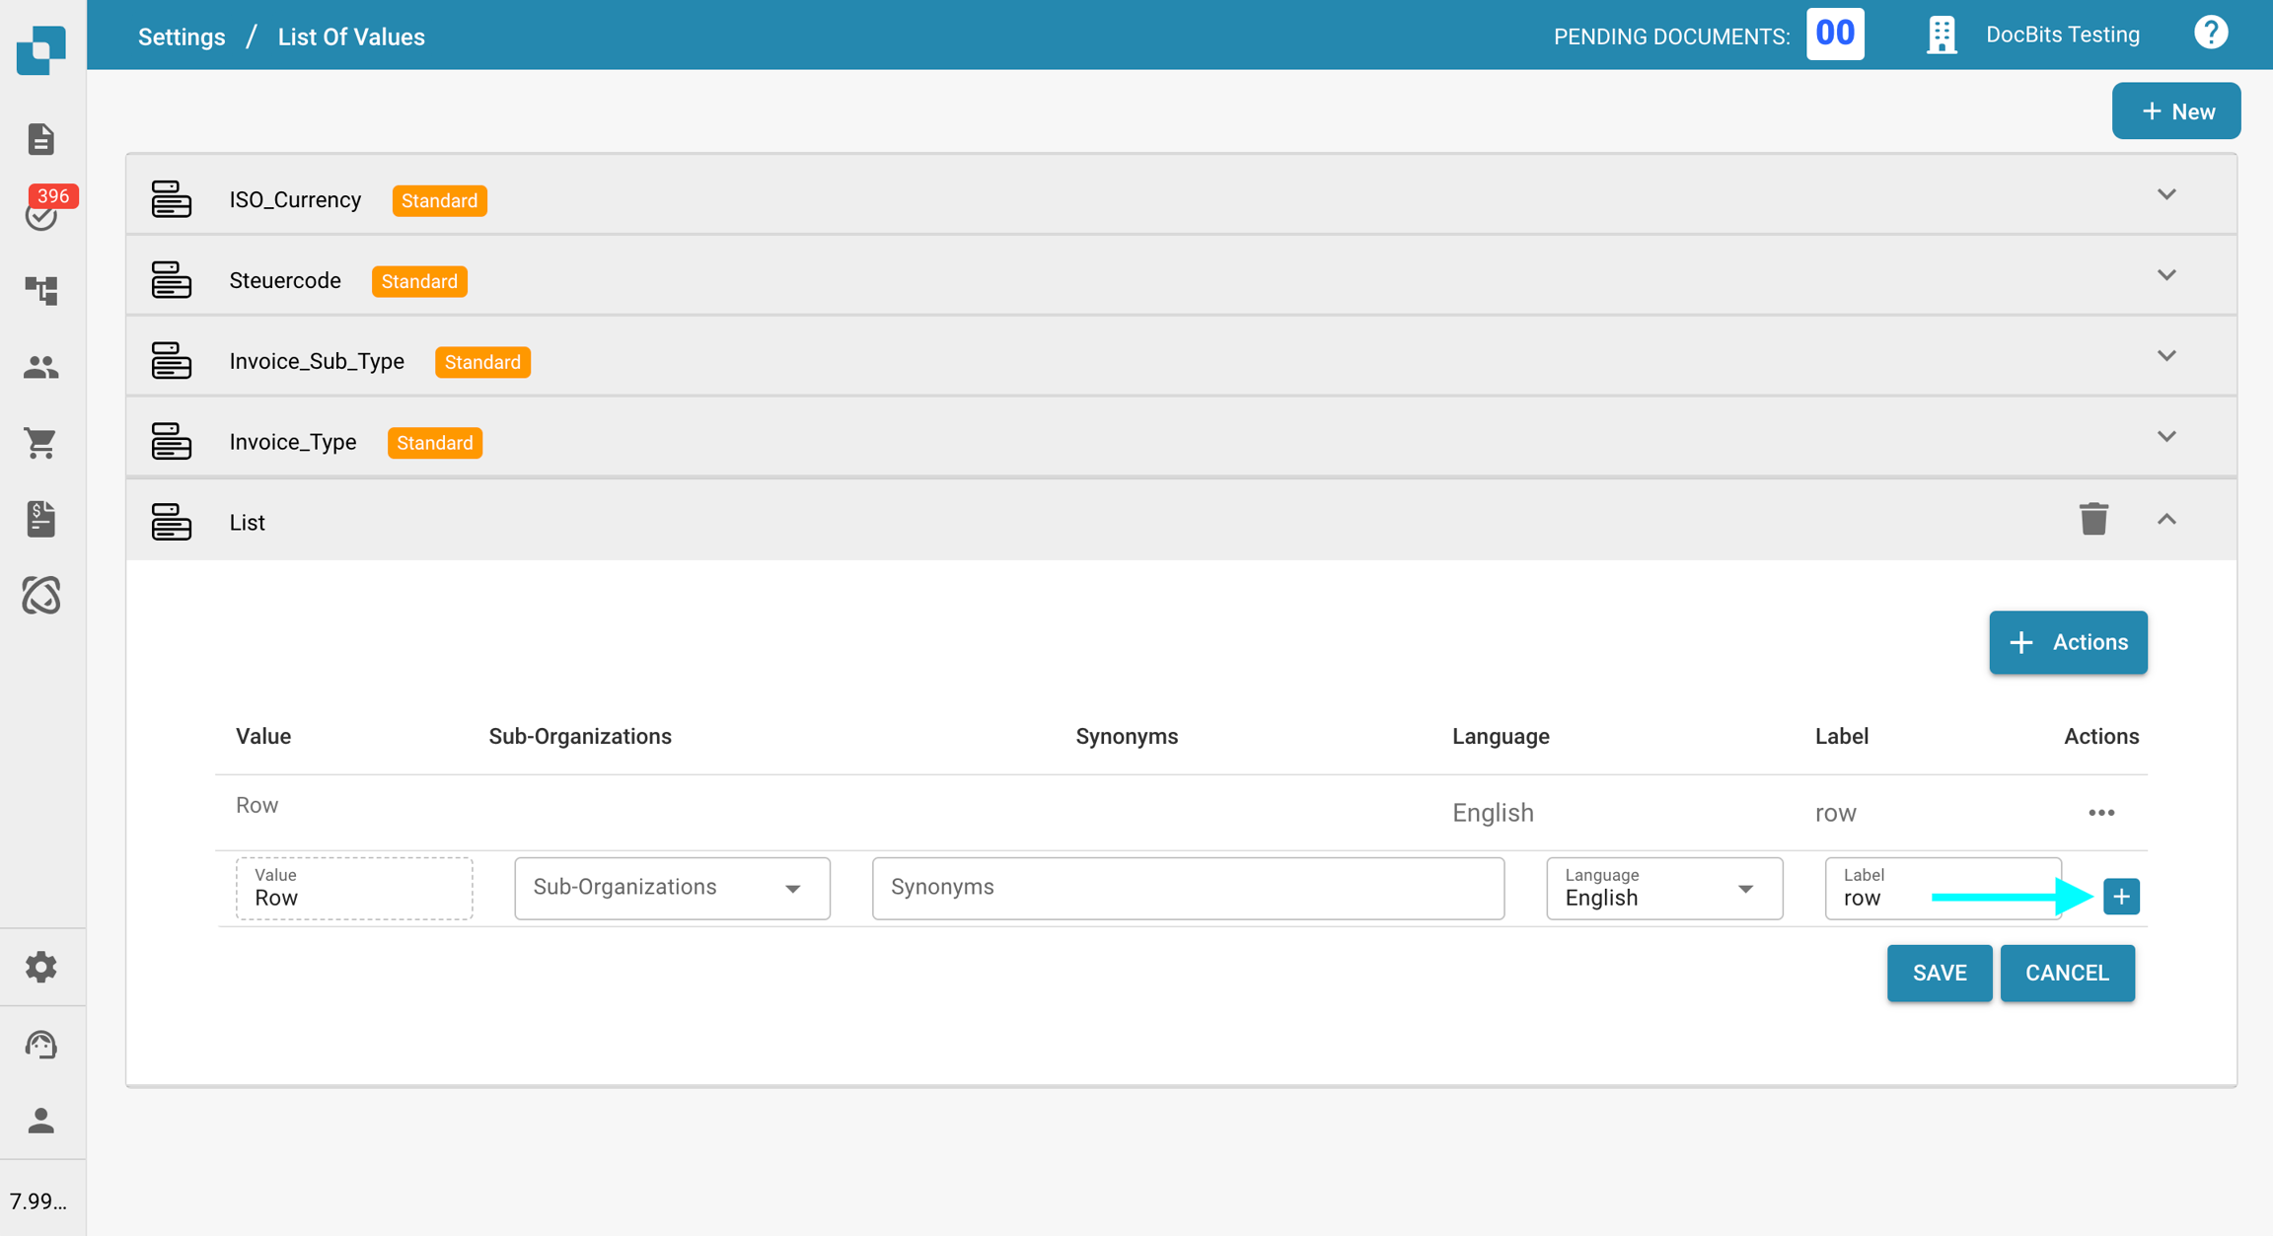This screenshot has height=1236, width=2273.
Task: Open the shopping cart sidebar icon
Action: [41, 443]
